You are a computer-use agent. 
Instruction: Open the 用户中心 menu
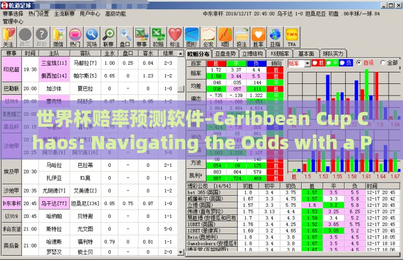tap(90, 14)
